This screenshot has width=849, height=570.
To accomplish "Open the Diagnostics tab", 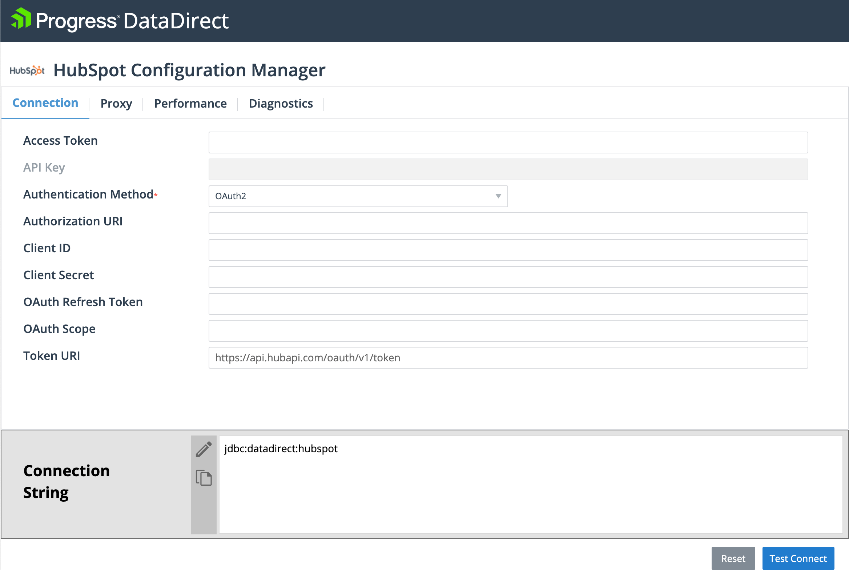I will (281, 103).
